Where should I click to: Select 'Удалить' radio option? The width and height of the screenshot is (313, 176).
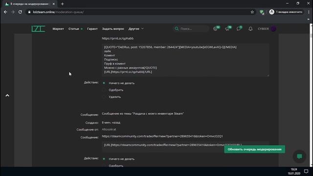pos(104,97)
